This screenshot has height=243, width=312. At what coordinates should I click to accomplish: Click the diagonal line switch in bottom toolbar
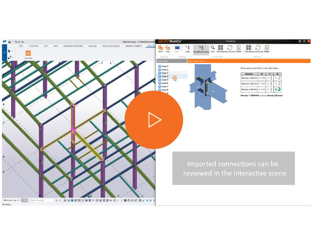tap(83, 200)
